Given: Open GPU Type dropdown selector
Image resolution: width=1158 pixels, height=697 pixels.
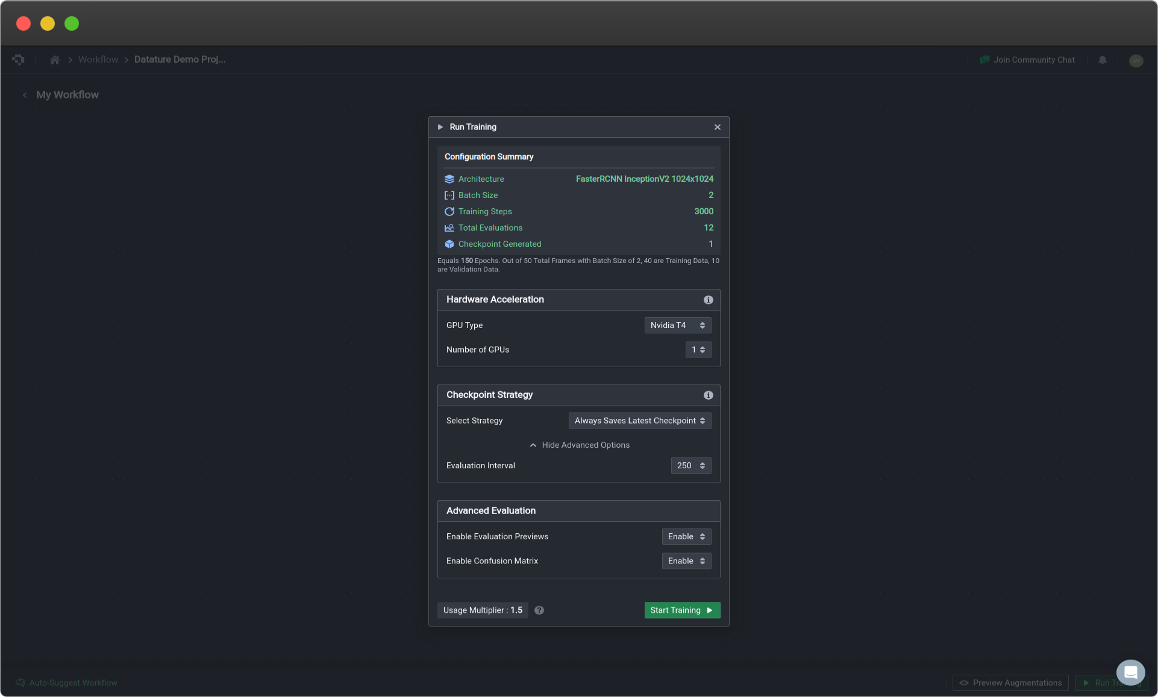Looking at the screenshot, I should point(677,325).
